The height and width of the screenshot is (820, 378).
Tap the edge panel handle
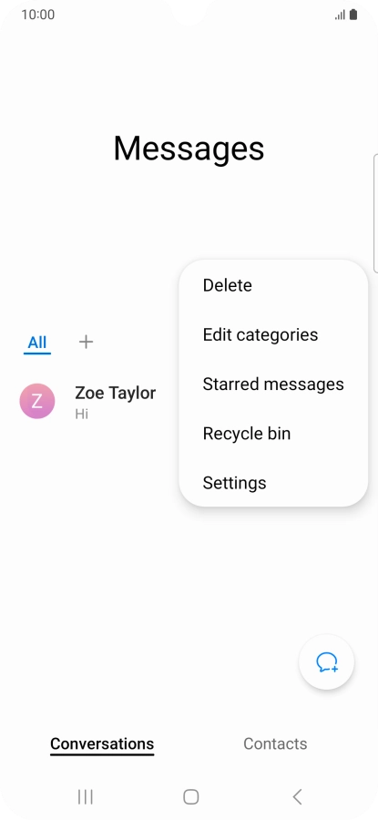[375, 213]
